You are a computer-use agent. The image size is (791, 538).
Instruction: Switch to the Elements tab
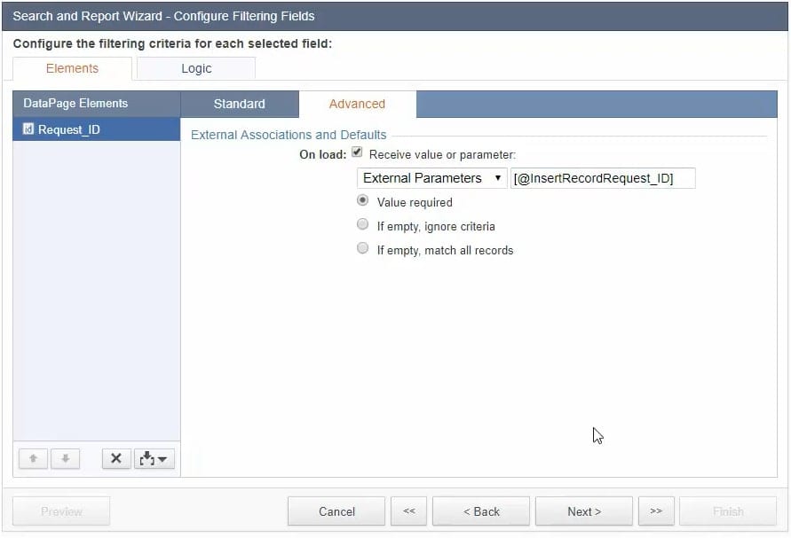coord(72,68)
